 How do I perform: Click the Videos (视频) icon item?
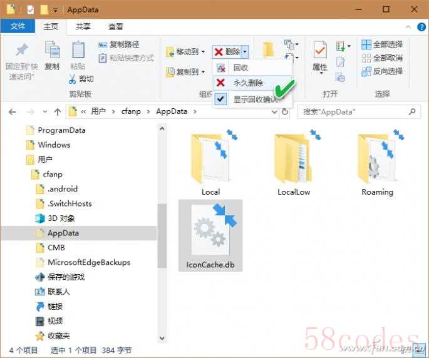[49, 321]
